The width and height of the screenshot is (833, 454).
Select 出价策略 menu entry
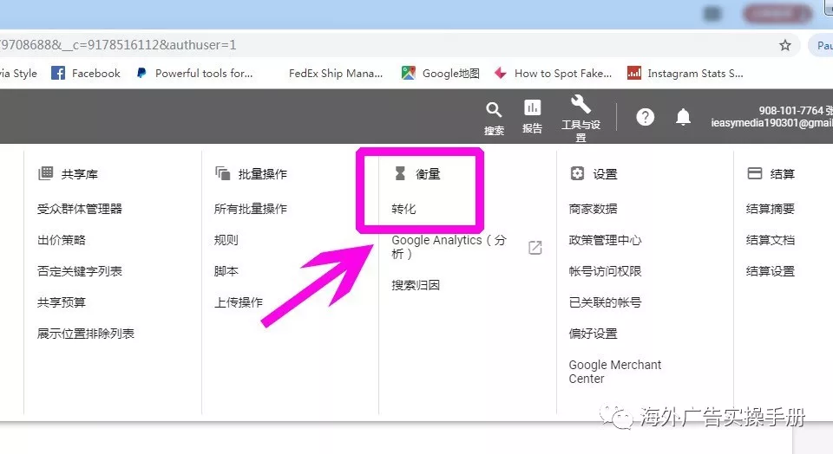62,240
